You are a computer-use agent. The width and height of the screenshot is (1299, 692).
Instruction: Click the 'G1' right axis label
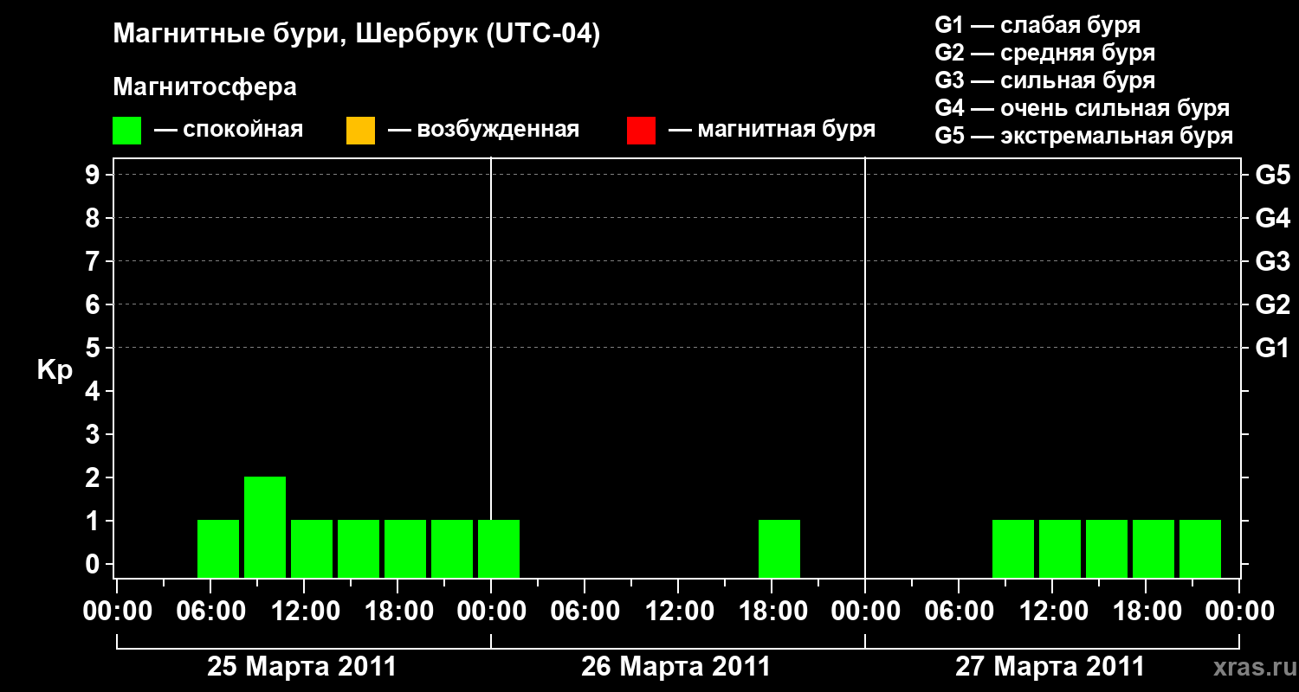(1272, 348)
